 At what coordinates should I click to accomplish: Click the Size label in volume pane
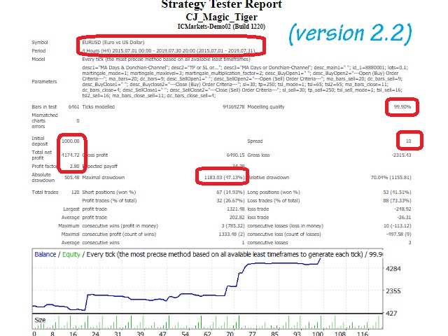40,320
